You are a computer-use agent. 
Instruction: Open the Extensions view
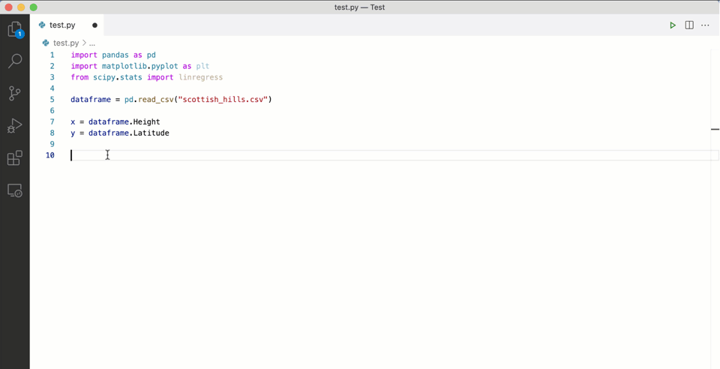[15, 158]
